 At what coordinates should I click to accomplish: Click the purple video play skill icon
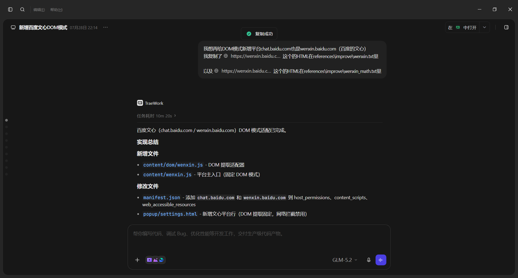pyautogui.click(x=149, y=260)
